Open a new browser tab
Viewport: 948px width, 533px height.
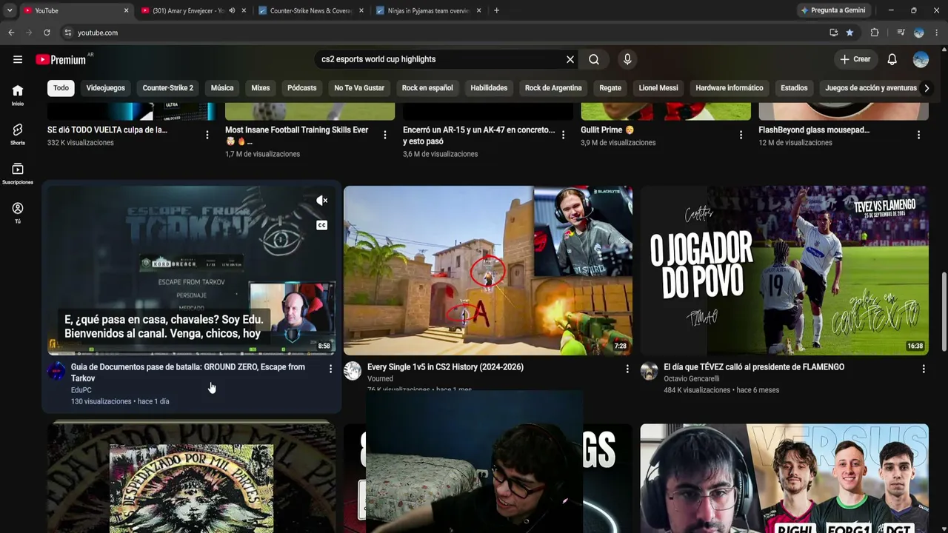click(x=496, y=10)
